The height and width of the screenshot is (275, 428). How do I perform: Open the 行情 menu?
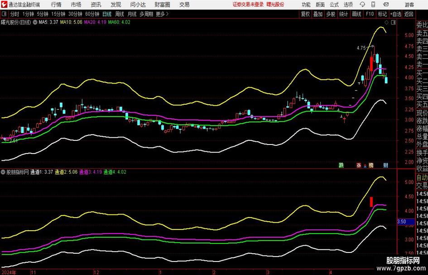(x=56, y=5)
